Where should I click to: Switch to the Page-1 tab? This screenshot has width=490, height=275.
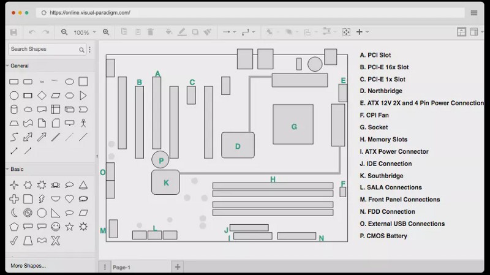[x=121, y=267]
